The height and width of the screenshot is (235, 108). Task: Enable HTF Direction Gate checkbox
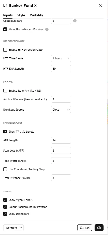[5, 50]
